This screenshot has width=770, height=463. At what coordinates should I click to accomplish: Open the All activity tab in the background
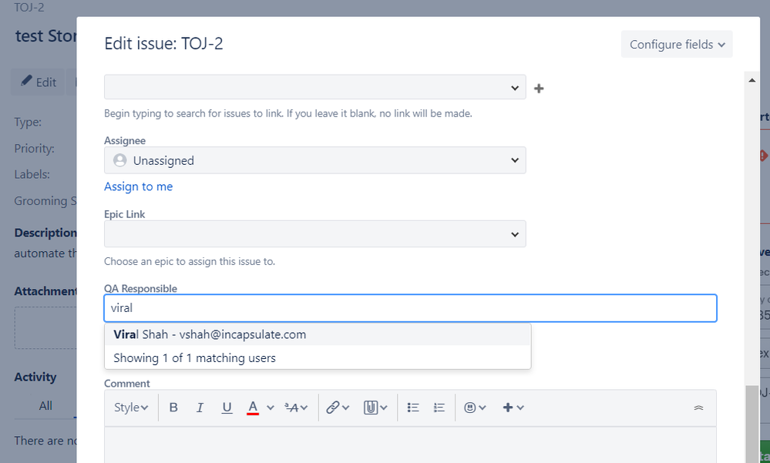tap(45, 405)
